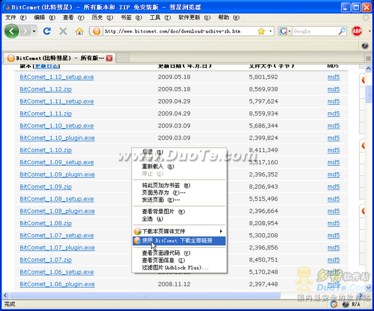
Task: Go to Home page icon
Action: pyautogui.click(x=79, y=31)
